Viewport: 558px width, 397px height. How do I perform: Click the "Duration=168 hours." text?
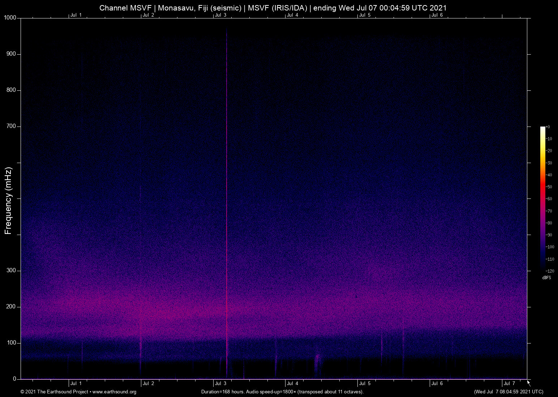coord(223,392)
